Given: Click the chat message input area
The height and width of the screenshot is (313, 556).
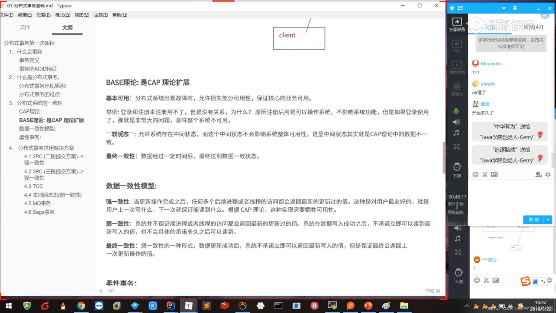Looking at the screenshot, I should coord(511,197).
